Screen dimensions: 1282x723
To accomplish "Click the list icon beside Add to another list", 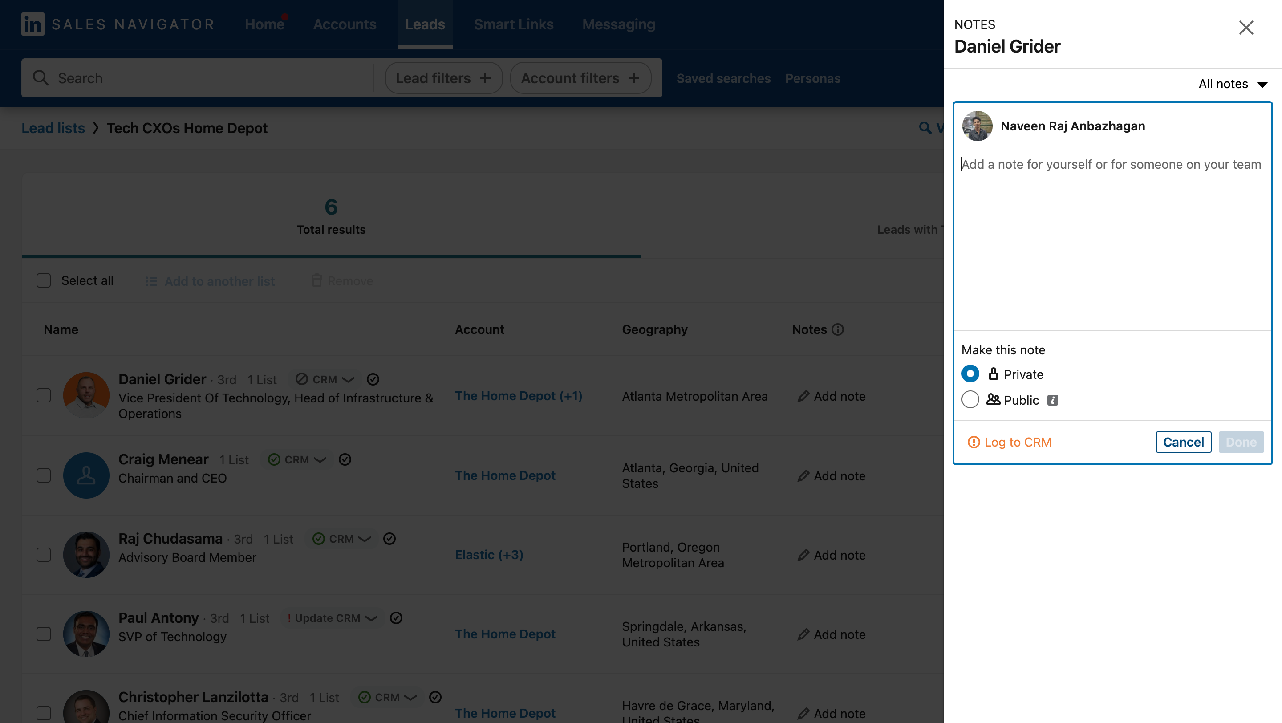I will (151, 281).
